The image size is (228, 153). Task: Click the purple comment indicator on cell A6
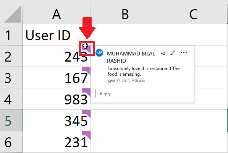(87, 135)
